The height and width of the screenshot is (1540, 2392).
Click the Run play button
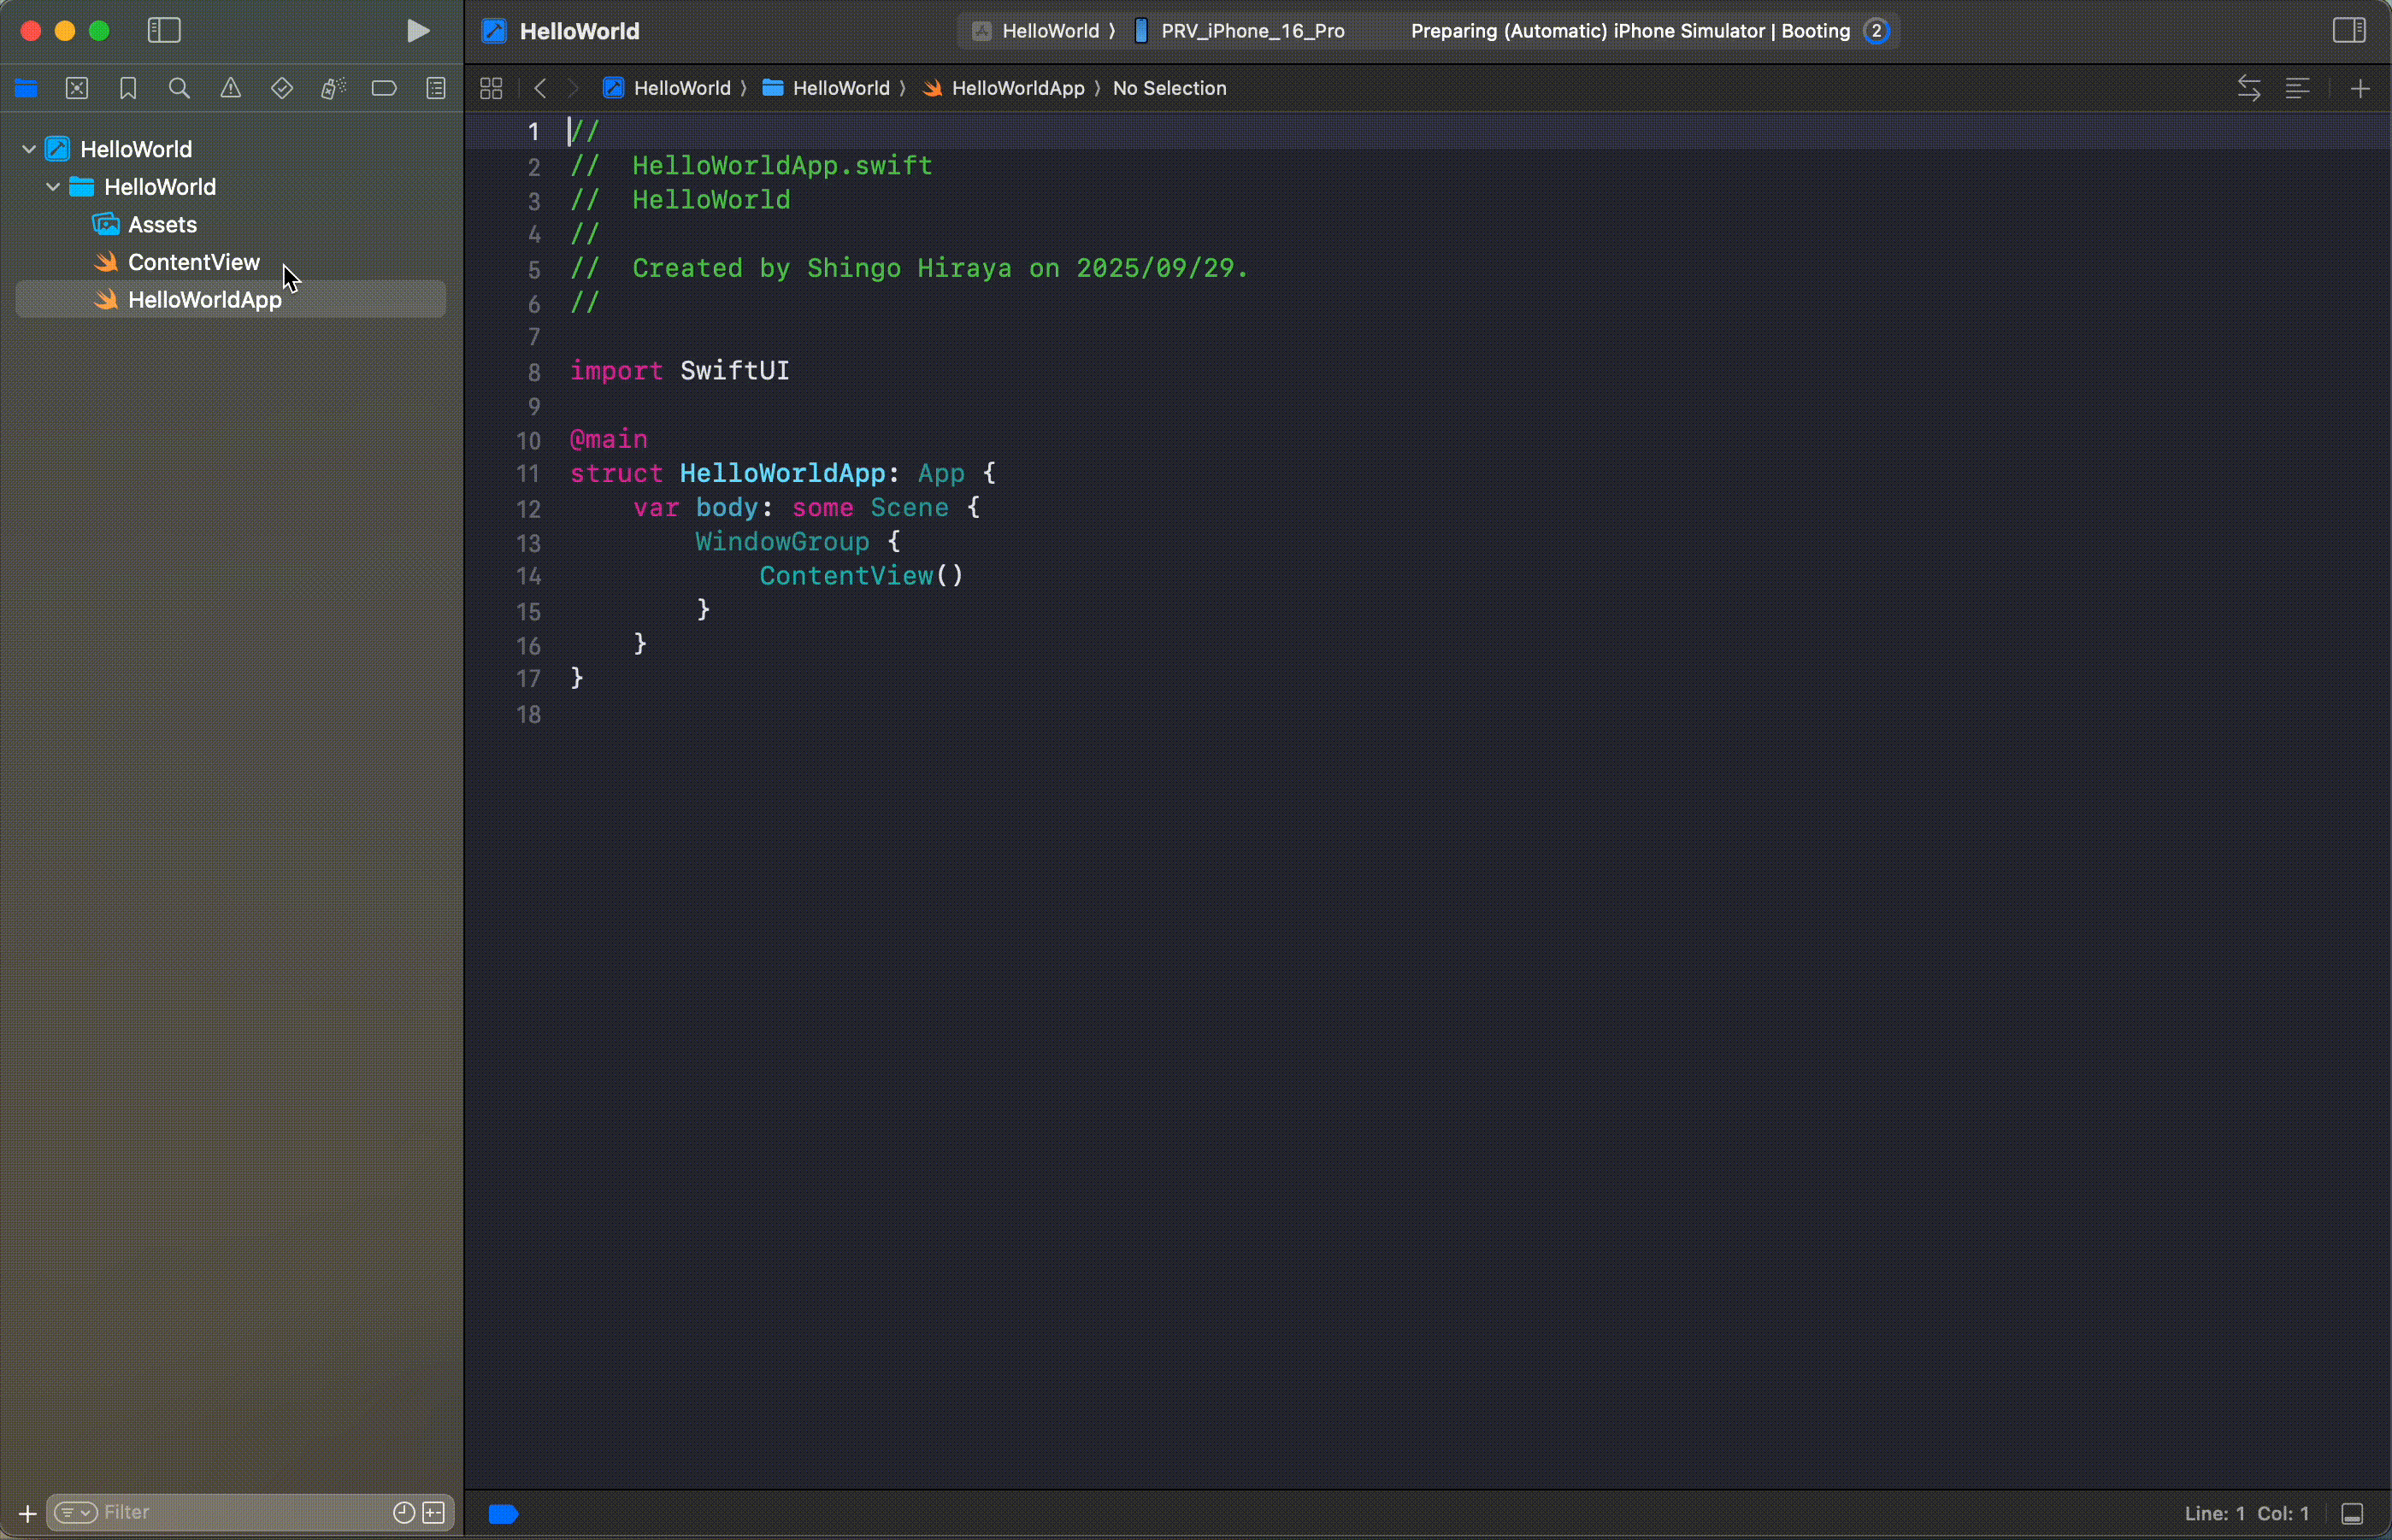point(418,31)
